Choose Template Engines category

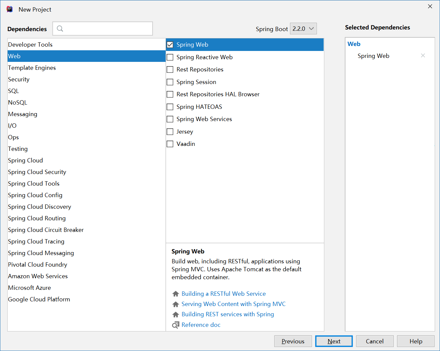click(86, 68)
